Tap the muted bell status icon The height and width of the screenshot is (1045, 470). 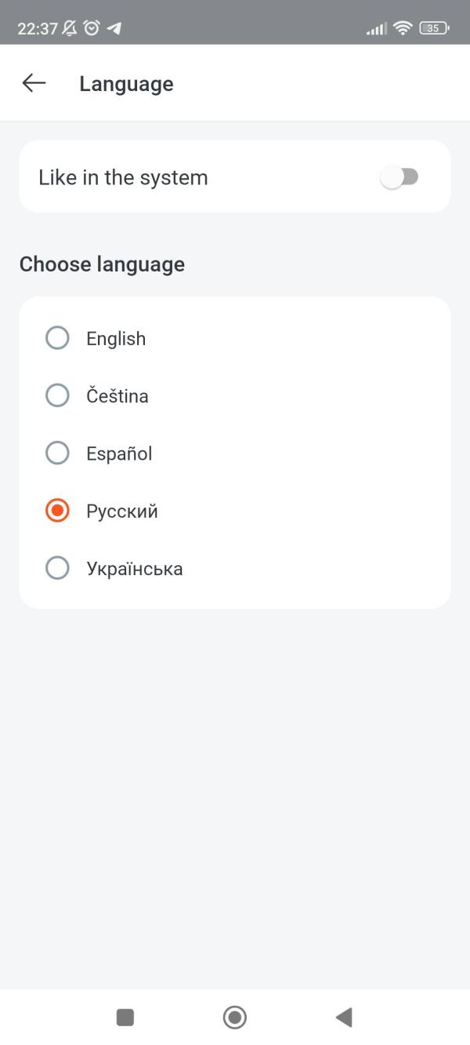(x=70, y=28)
